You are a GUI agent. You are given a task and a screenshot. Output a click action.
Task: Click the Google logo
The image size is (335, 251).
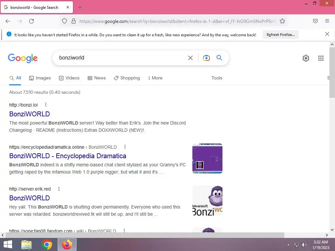(x=23, y=58)
